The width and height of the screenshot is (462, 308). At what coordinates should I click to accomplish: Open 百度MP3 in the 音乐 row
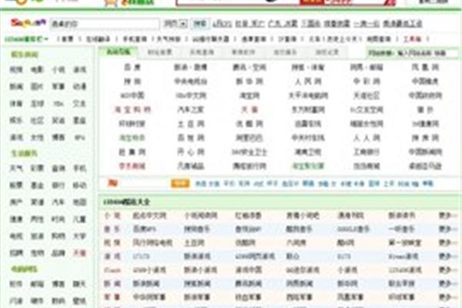pyautogui.click(x=145, y=229)
